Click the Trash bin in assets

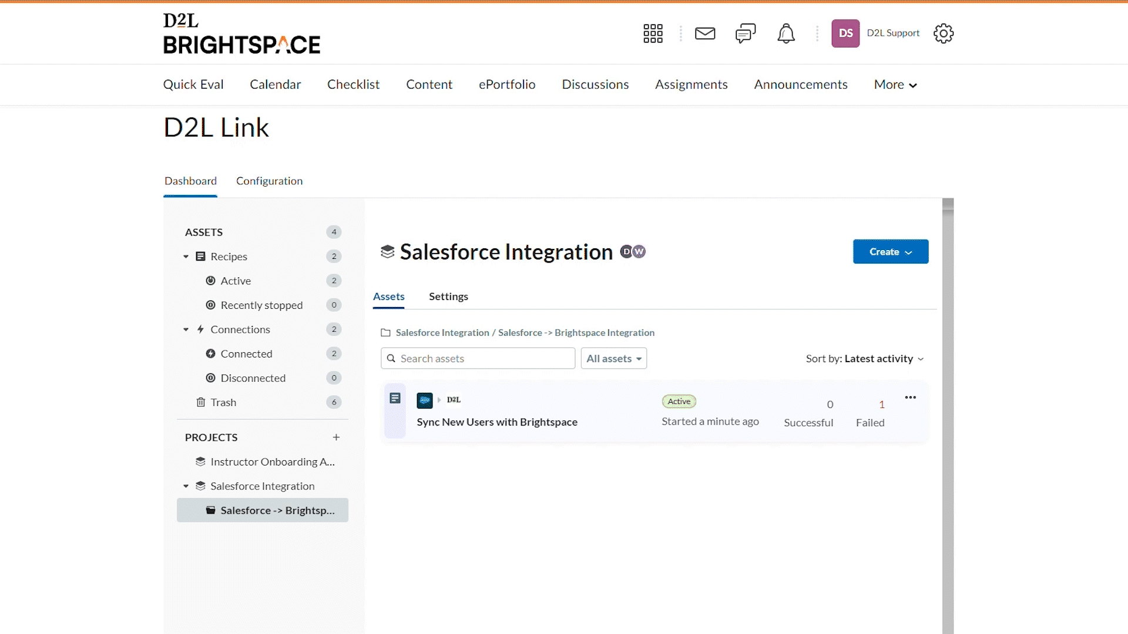(x=223, y=402)
